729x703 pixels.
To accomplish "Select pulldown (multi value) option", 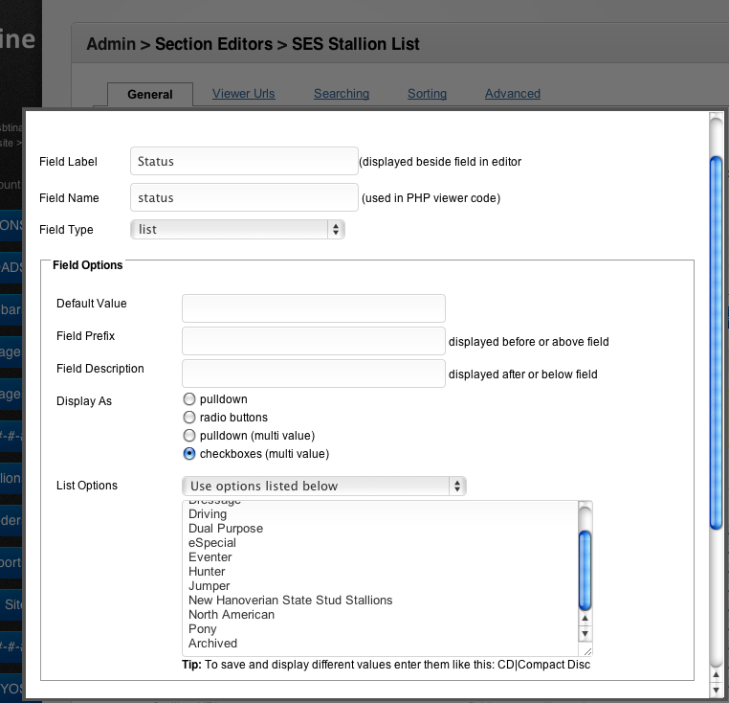I will click(189, 436).
